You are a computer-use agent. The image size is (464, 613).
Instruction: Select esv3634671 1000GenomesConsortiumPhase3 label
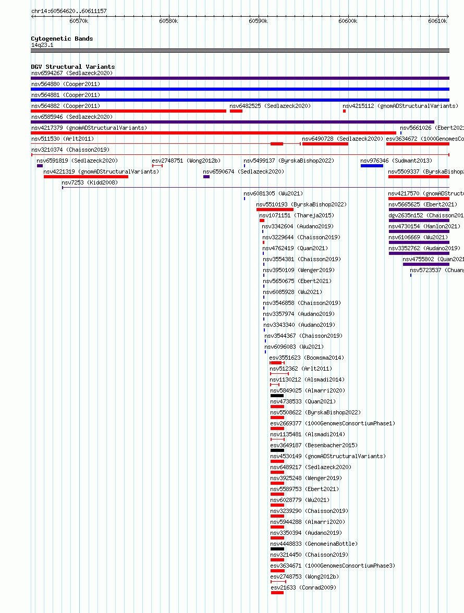[333, 566]
